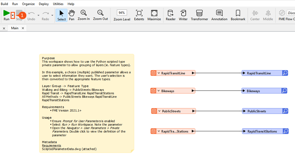Activate the Select arrow tool
This screenshot has width=295, height=158.
click(x=62, y=15)
